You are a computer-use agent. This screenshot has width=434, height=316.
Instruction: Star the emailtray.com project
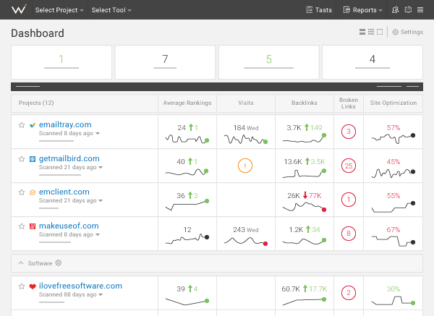(x=22, y=125)
